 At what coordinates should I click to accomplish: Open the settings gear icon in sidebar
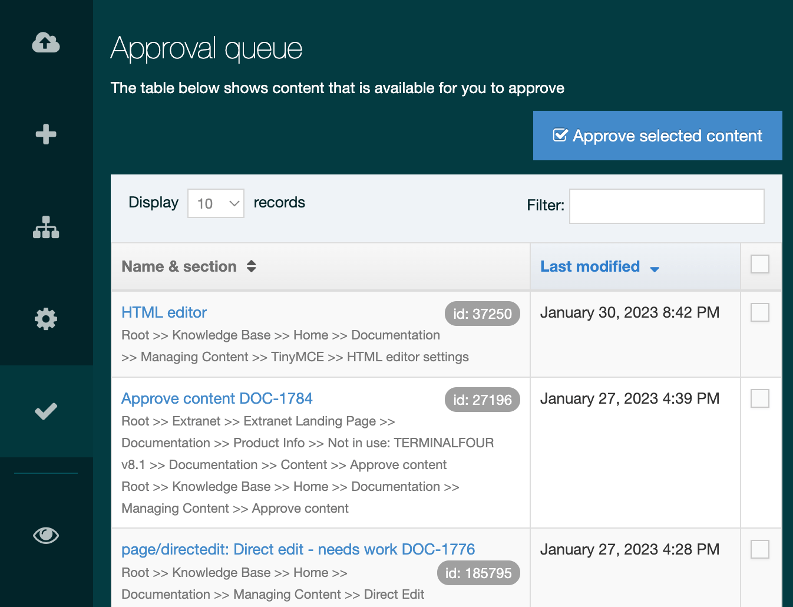[46, 319]
